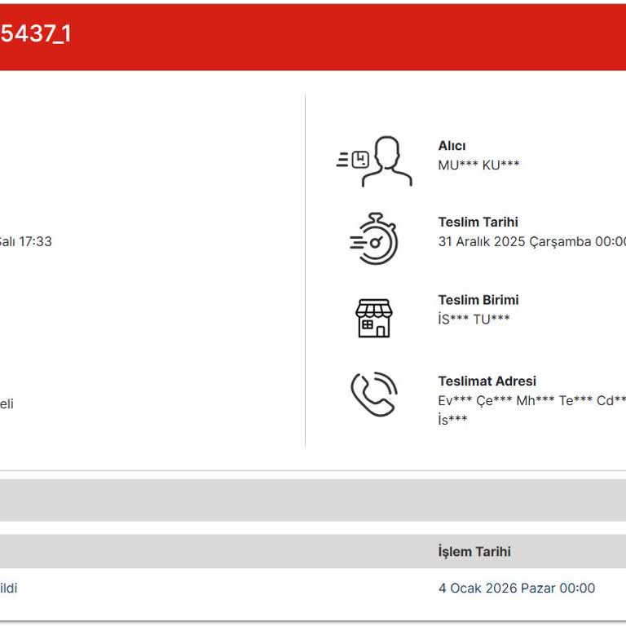626x626 pixels.
Task: Click the recipient person icon beside Alıcı
Action: pyautogui.click(x=374, y=161)
